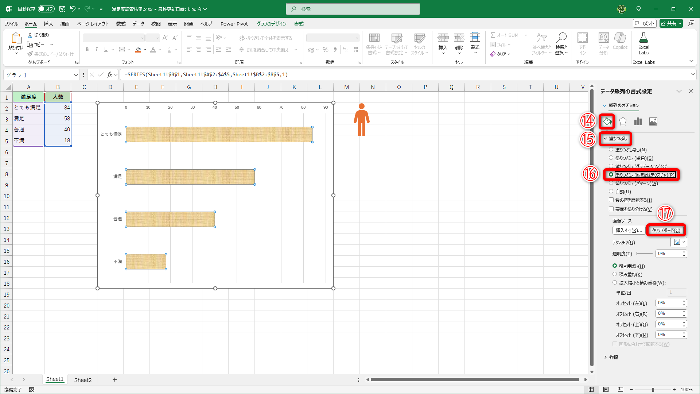Click the Find & Select magnifier icon
The height and width of the screenshot is (394, 700).
pyautogui.click(x=561, y=38)
